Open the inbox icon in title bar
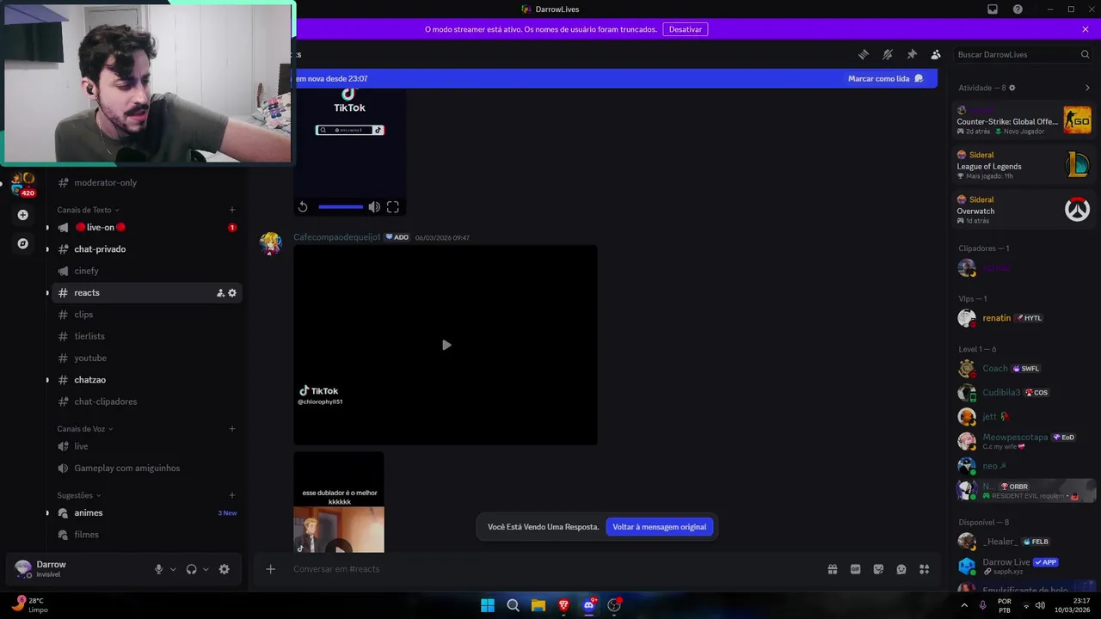 tap(993, 9)
